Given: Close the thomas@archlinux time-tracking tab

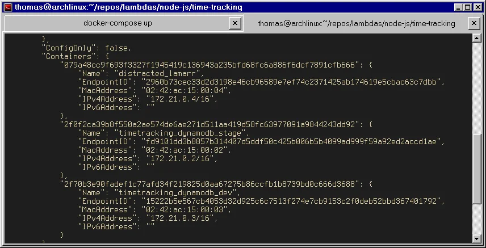Looking at the screenshot, I should [474, 23].
